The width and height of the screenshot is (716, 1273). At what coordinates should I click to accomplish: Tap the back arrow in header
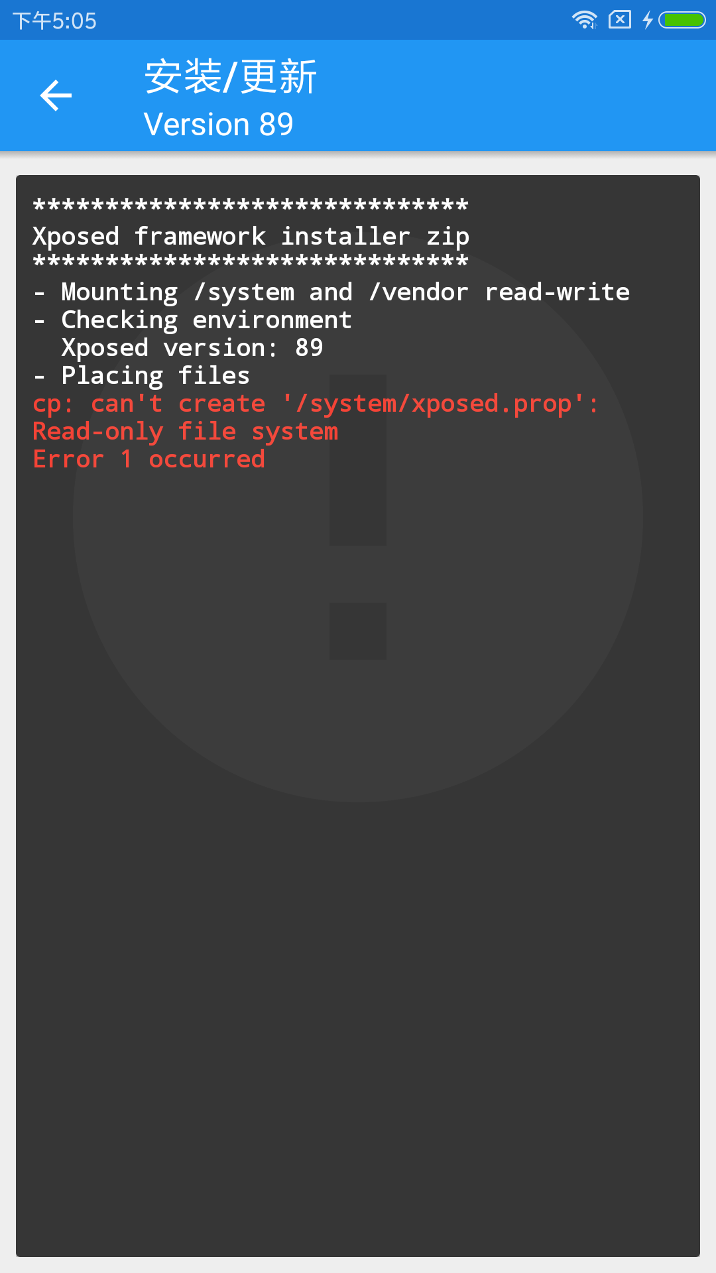point(56,95)
